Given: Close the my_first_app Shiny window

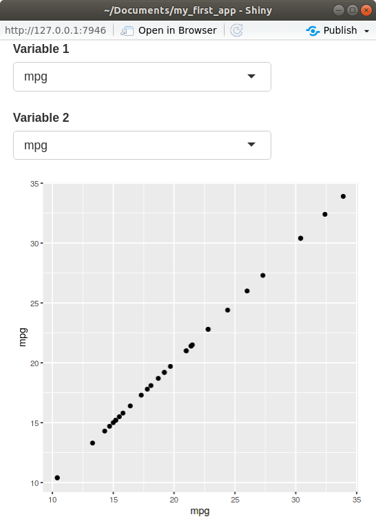Looking at the screenshot, I should click(x=366, y=10).
